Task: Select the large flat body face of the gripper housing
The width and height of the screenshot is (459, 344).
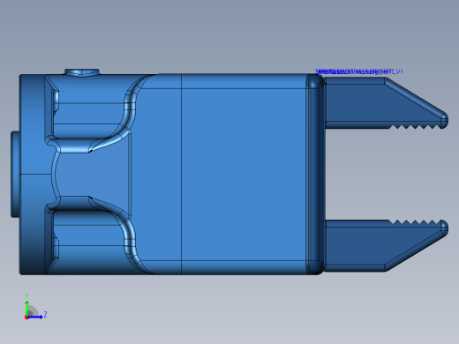Action: click(243, 174)
